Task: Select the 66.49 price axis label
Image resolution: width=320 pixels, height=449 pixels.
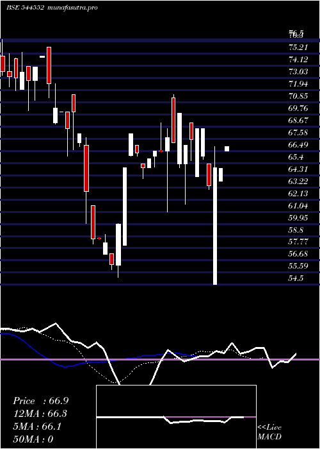Action: pos(299,145)
